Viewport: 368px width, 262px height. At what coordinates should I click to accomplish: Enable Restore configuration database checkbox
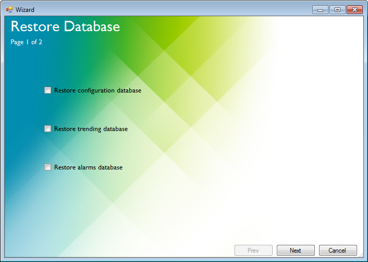click(x=47, y=90)
